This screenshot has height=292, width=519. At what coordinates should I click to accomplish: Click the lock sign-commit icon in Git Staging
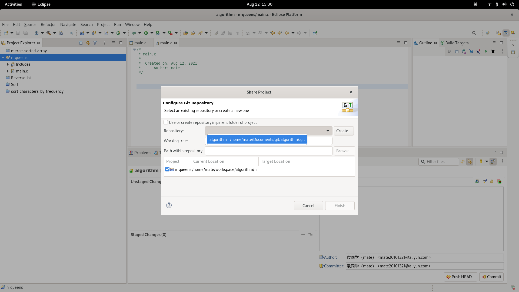(x=492, y=181)
